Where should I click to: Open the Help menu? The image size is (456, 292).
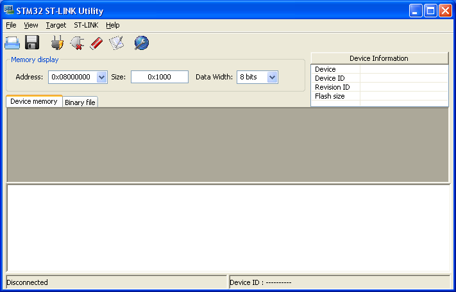click(x=112, y=25)
